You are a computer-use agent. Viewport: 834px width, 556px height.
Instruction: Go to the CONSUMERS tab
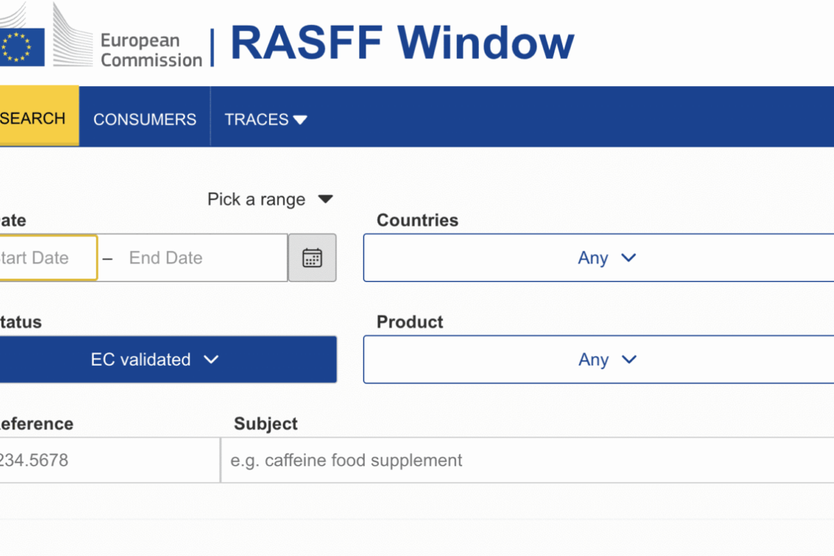point(145,120)
